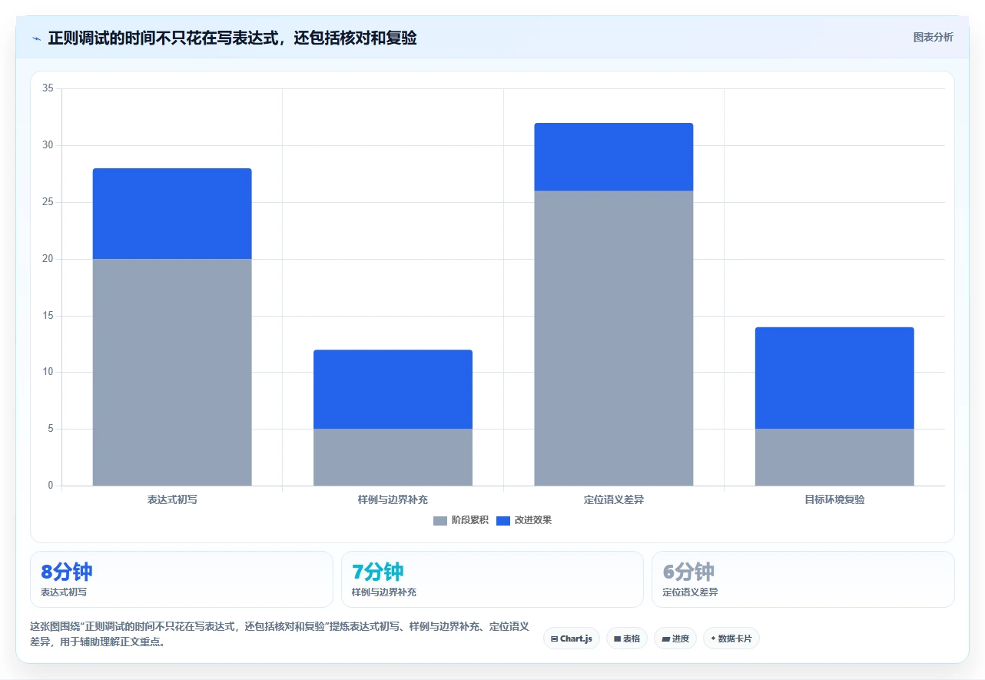This screenshot has width=985, height=680.
Task: Click the blue bar segment for 目标环境复验
Action: click(834, 378)
